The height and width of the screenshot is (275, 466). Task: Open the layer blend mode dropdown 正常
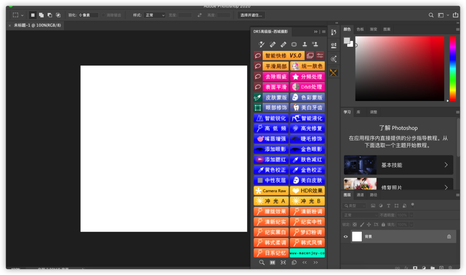pyautogui.click(x=360, y=215)
